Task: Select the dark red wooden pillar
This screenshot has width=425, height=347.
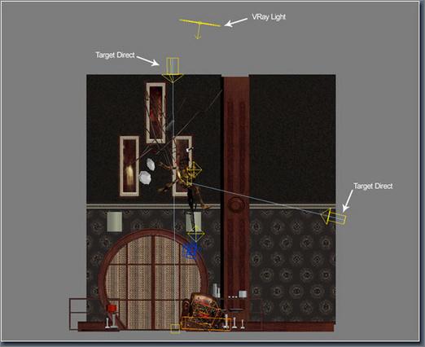Action: 236,189
